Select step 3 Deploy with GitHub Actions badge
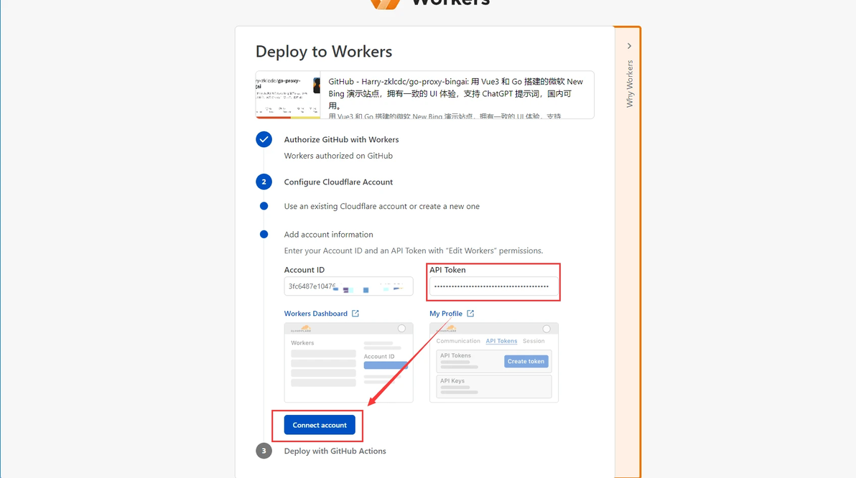Image resolution: width=856 pixels, height=478 pixels. (x=264, y=451)
